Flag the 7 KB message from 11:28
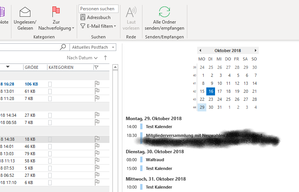The width and height of the screenshot is (299, 192). coord(97,98)
